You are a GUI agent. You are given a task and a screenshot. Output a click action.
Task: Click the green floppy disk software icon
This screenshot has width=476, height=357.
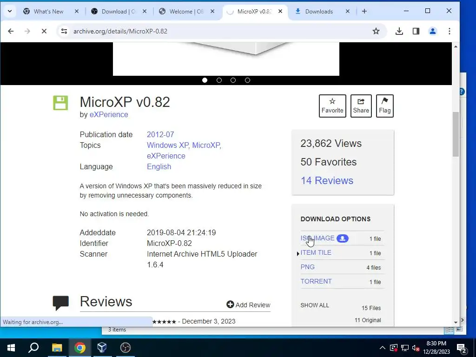(60, 103)
